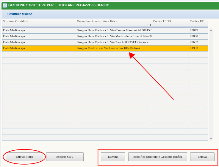Click empty Codice ULSS cell in highlighted row
Viewport: 219px width, 167px height.
coord(170,48)
